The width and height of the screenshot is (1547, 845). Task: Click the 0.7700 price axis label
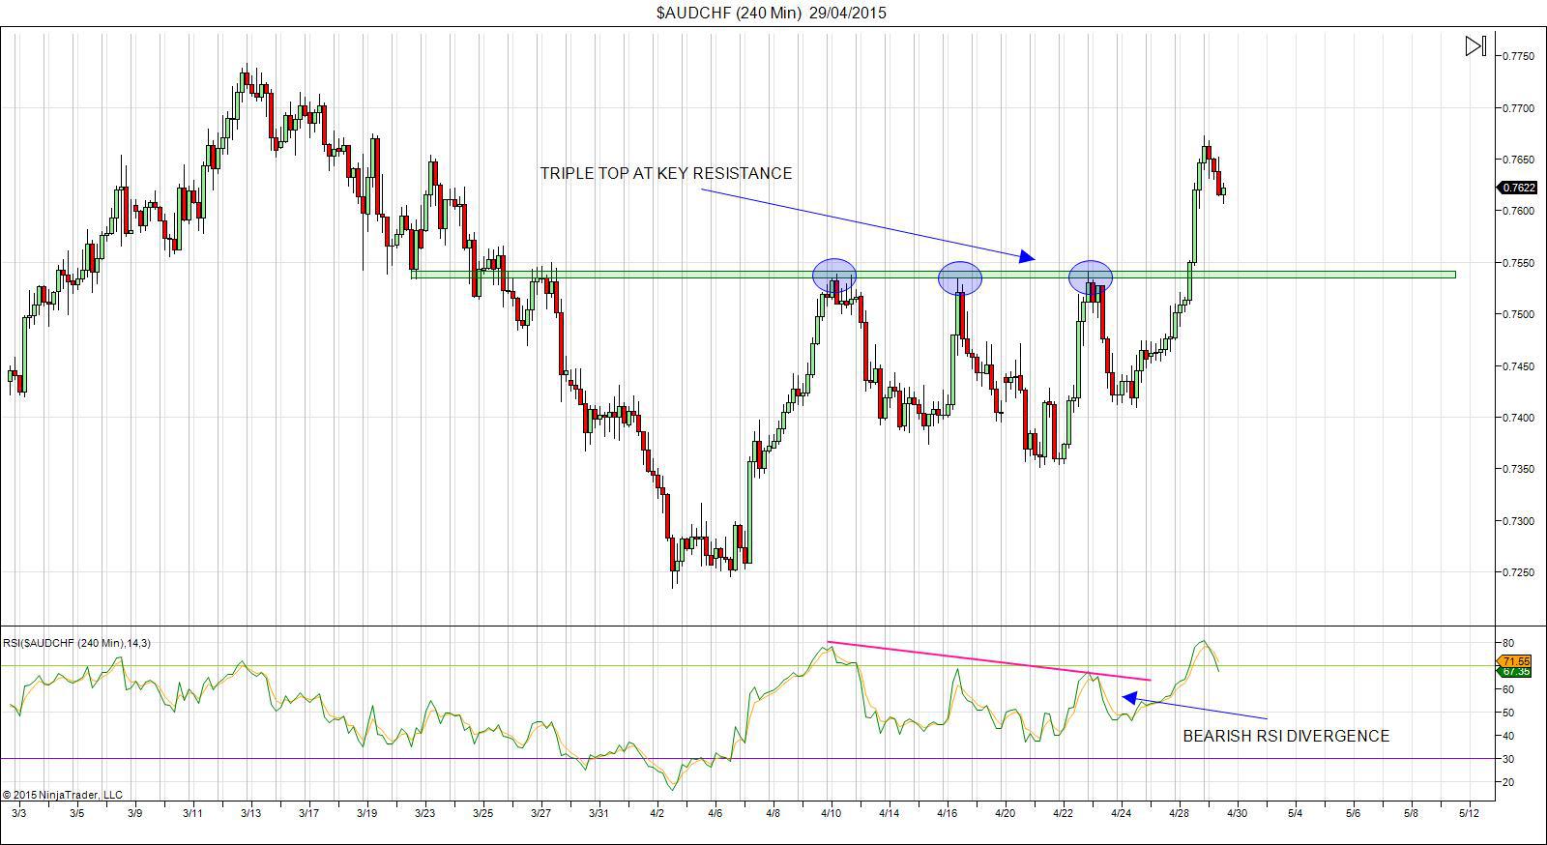(x=1518, y=108)
